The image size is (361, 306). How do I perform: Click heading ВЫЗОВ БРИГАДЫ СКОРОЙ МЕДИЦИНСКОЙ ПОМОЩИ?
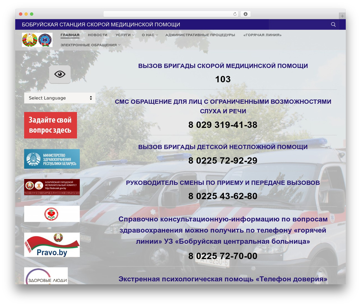click(x=223, y=66)
